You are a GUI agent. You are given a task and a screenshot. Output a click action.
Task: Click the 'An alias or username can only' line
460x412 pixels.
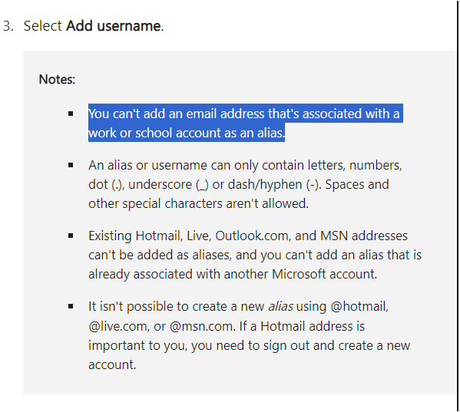click(245, 165)
